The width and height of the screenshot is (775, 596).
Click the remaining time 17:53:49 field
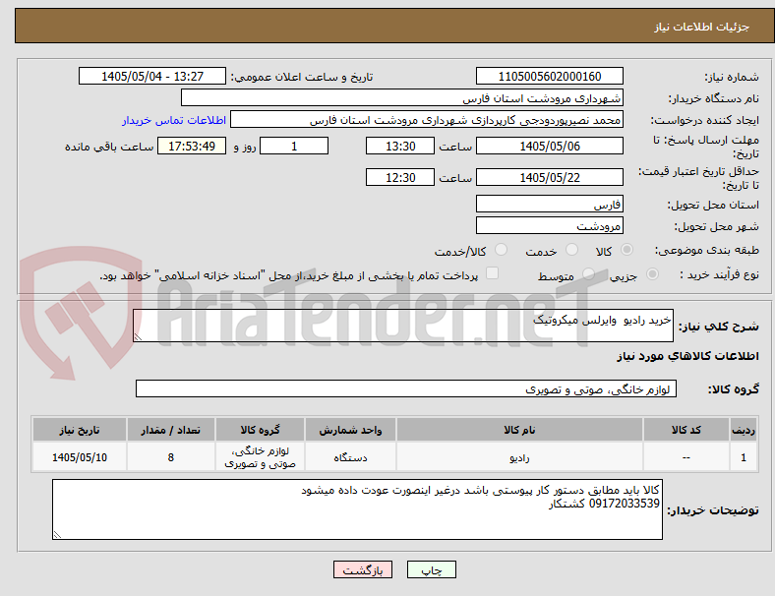pos(192,146)
